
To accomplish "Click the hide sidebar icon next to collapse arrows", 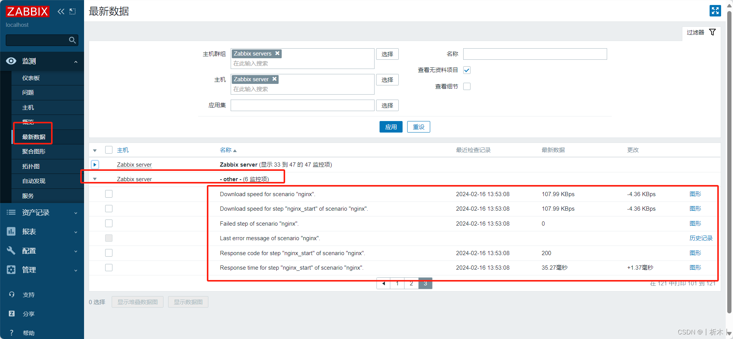I will point(73,11).
